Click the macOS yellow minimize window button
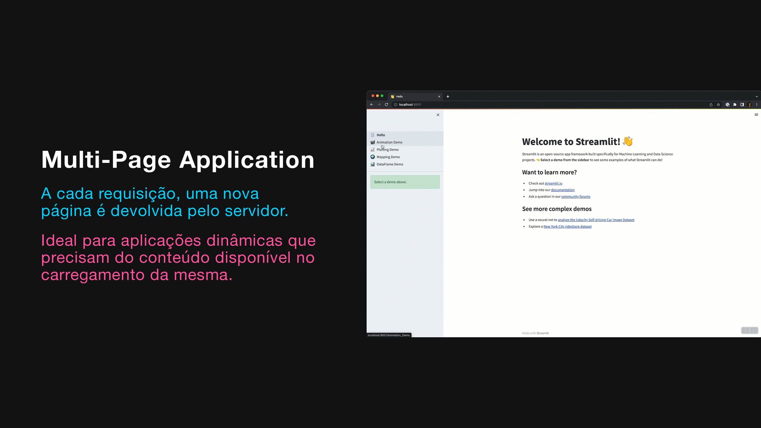761x428 pixels. coord(377,96)
